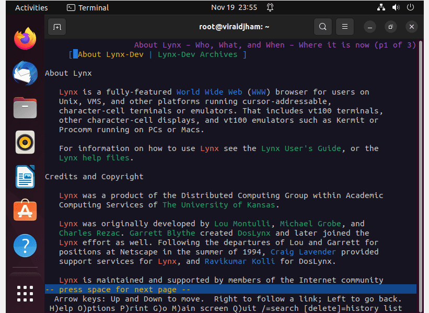The image size is (429, 313).
Task: Open the Terminal app menu
Action: [x=88, y=8]
